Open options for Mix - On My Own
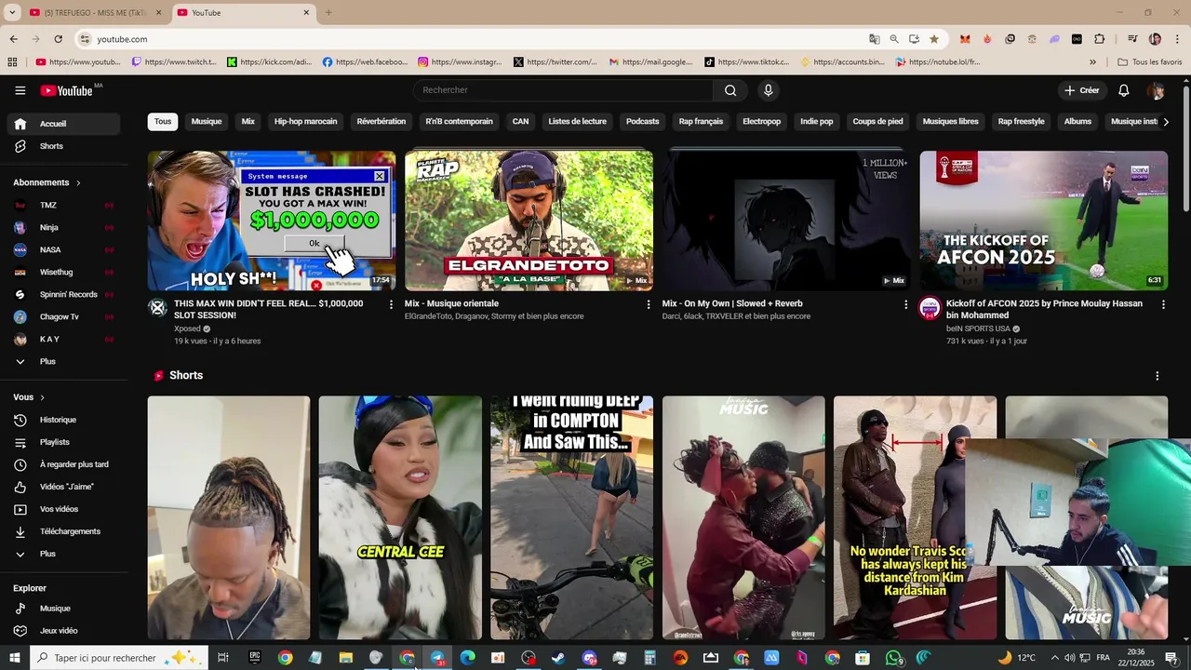The width and height of the screenshot is (1191, 670). point(906,304)
